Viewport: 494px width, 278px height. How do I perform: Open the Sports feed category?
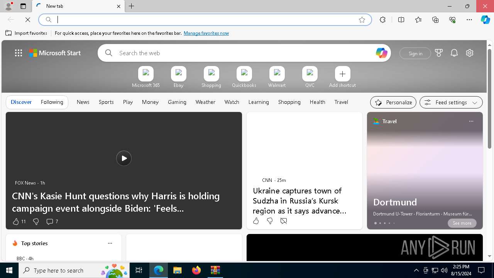click(106, 102)
